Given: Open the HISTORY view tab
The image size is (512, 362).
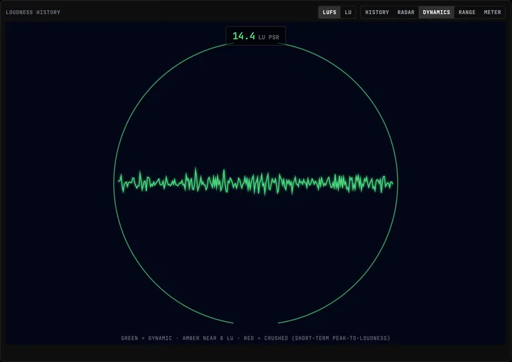Looking at the screenshot, I should 377,12.
